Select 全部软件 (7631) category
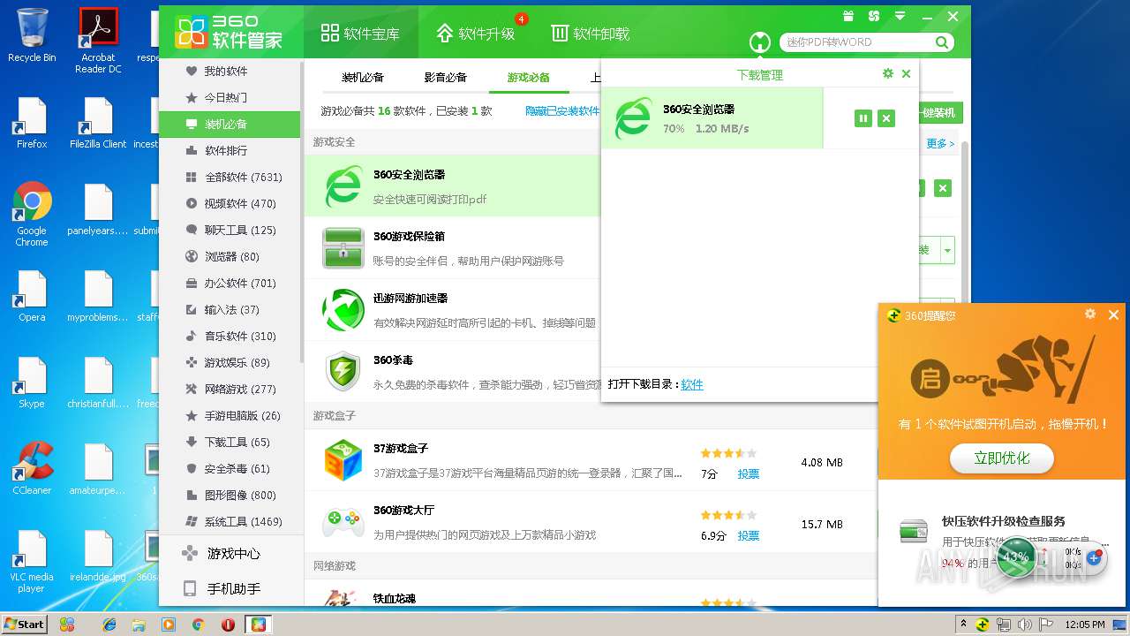Screen dimensions: 1130x636 tap(230, 177)
